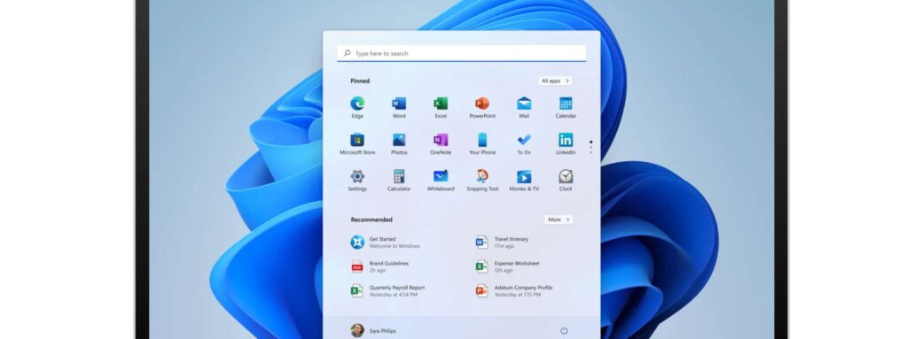Launch the Snipping Tool
The image size is (922, 339).
point(482,176)
